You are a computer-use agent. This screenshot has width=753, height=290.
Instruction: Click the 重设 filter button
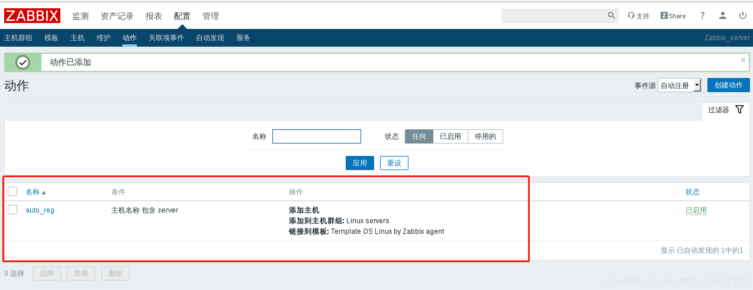click(394, 163)
